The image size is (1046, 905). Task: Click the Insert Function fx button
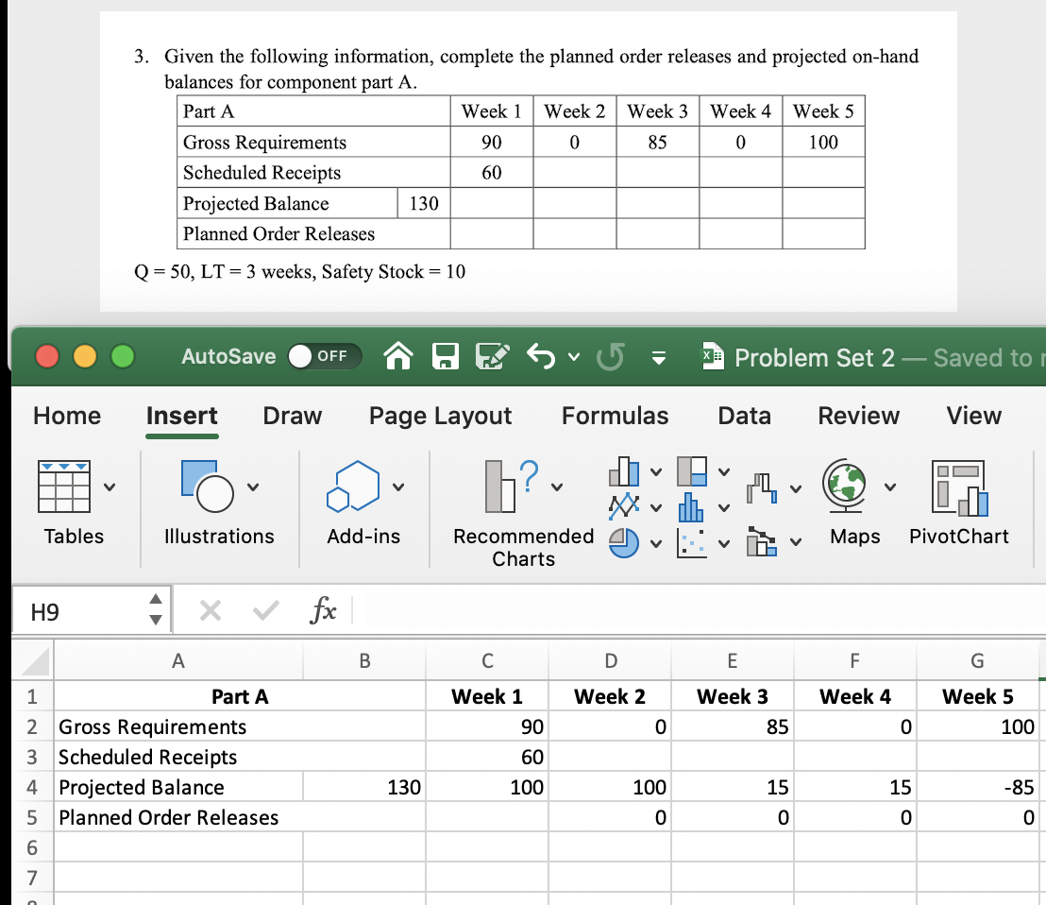pyautogui.click(x=323, y=609)
